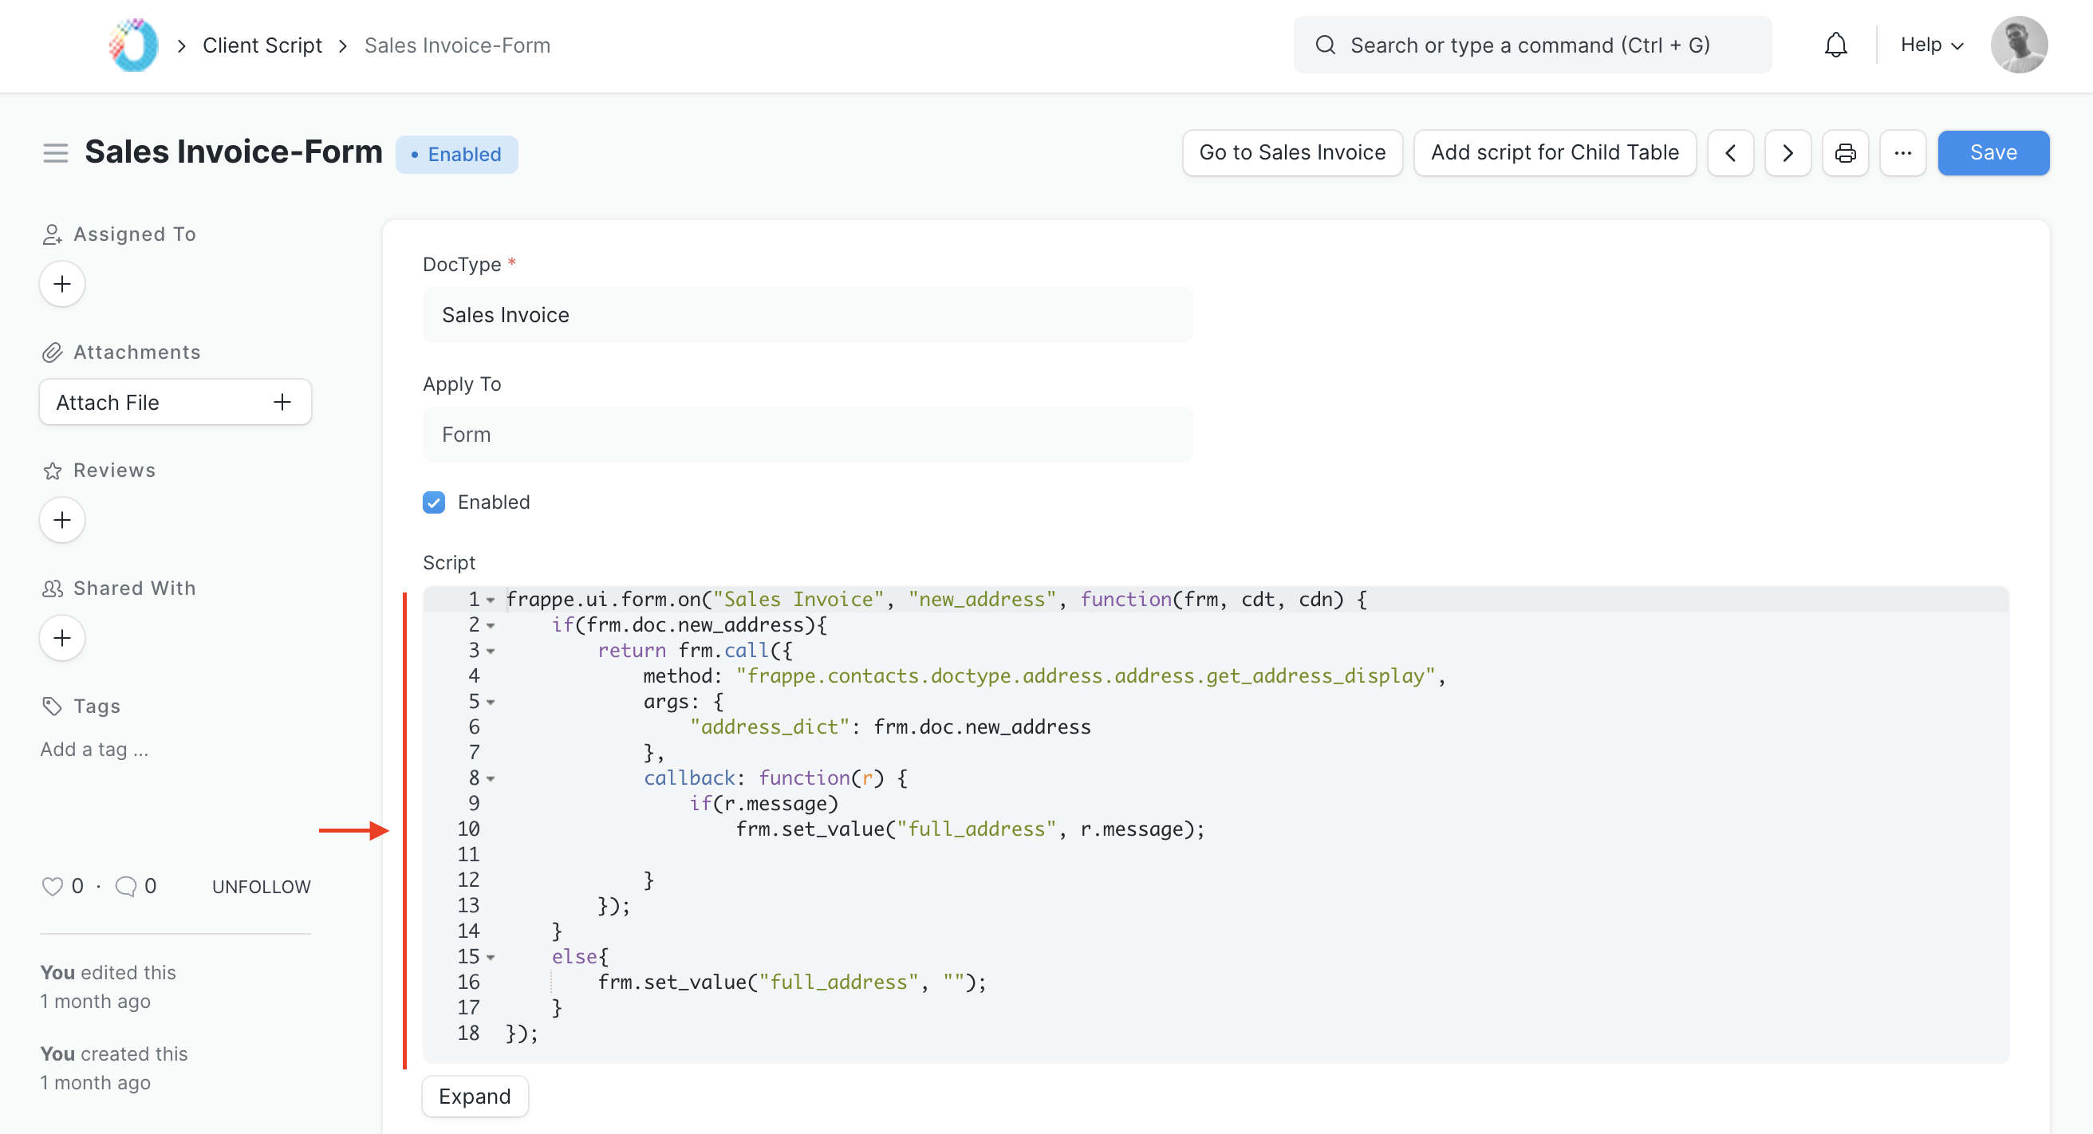This screenshot has height=1134, width=2093.
Task: Save the Sales Invoice-Form script
Action: (x=1992, y=153)
